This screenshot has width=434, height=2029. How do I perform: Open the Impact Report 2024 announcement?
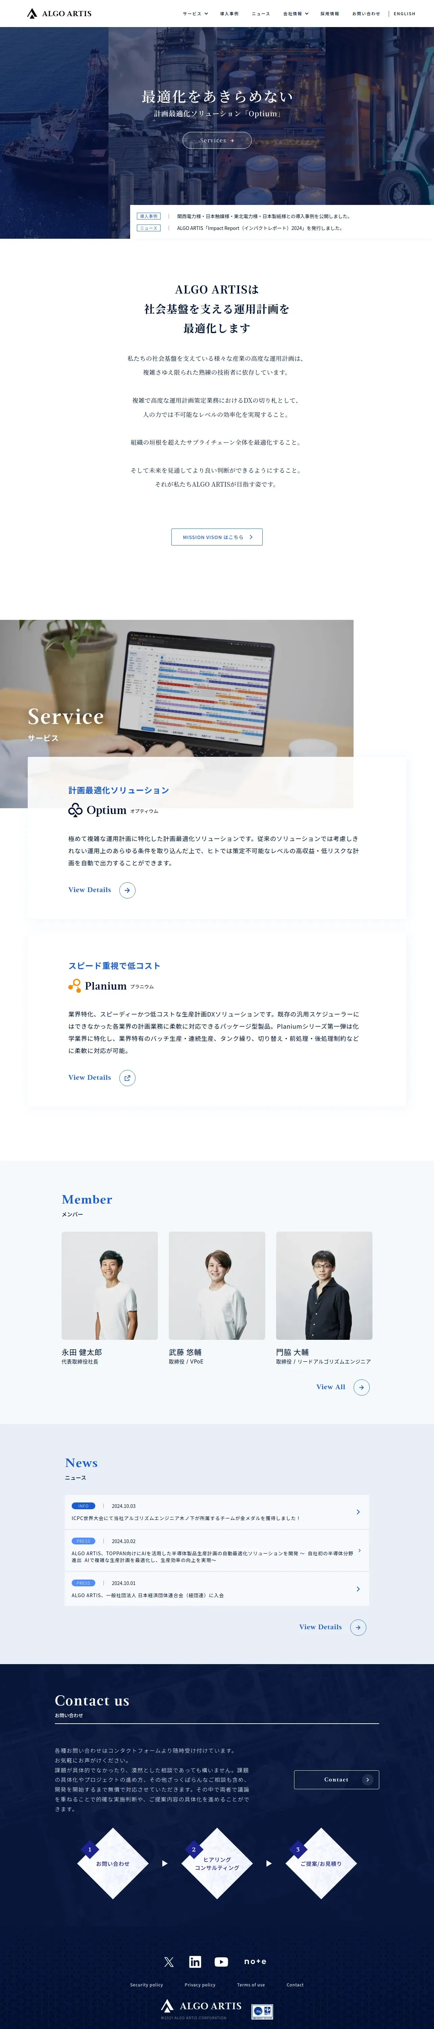[259, 228]
